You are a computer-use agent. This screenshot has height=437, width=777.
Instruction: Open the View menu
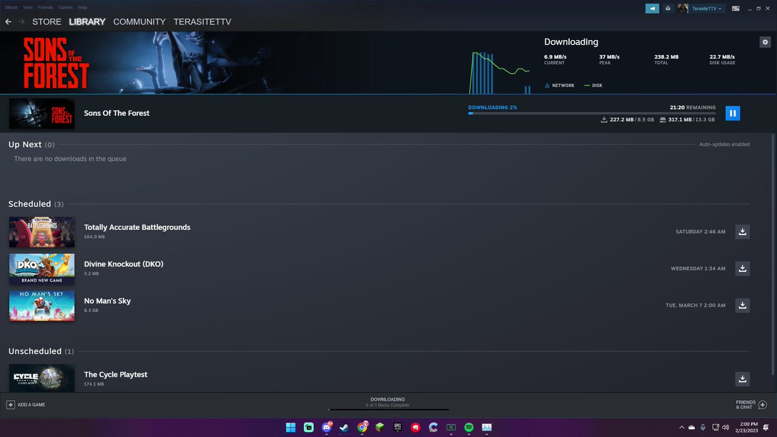(27, 7)
